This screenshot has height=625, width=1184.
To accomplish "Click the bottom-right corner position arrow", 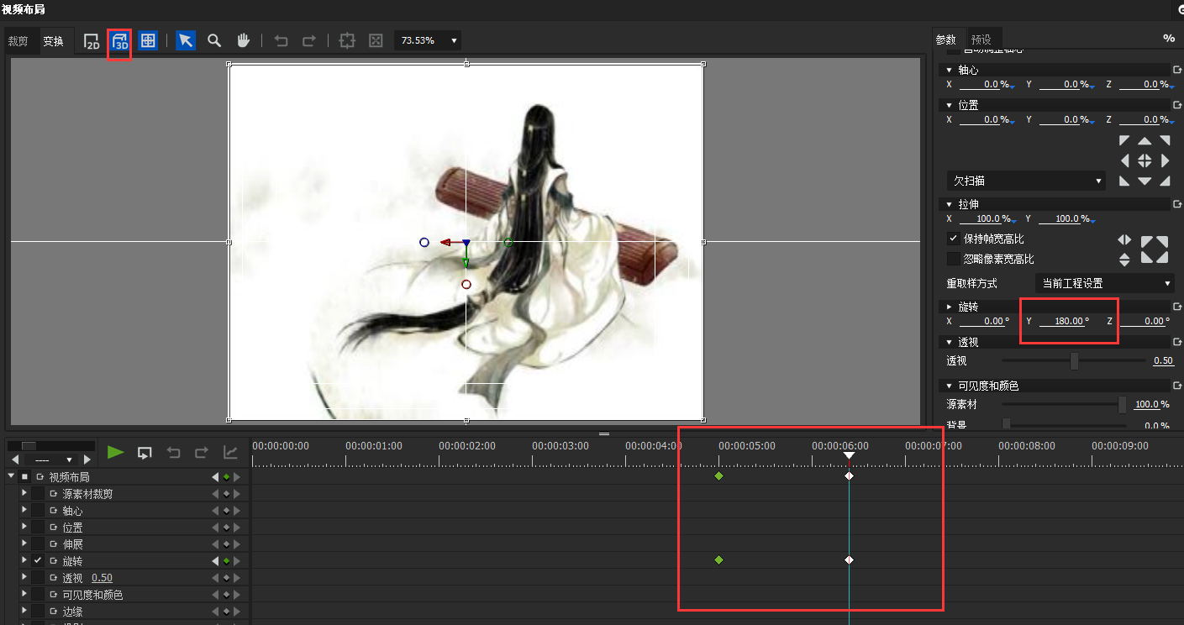I will coord(1165,181).
